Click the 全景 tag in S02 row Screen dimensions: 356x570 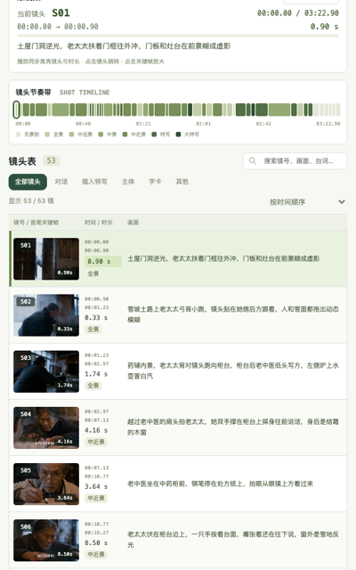pyautogui.click(x=93, y=330)
